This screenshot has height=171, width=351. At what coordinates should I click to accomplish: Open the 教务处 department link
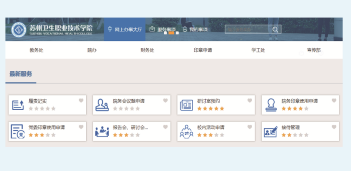pyautogui.click(x=36, y=50)
